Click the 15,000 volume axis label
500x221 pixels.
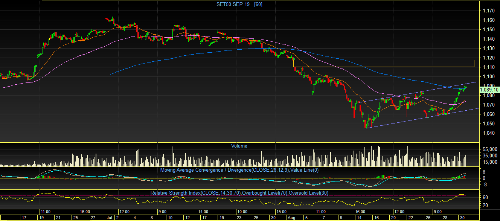tap(489, 162)
